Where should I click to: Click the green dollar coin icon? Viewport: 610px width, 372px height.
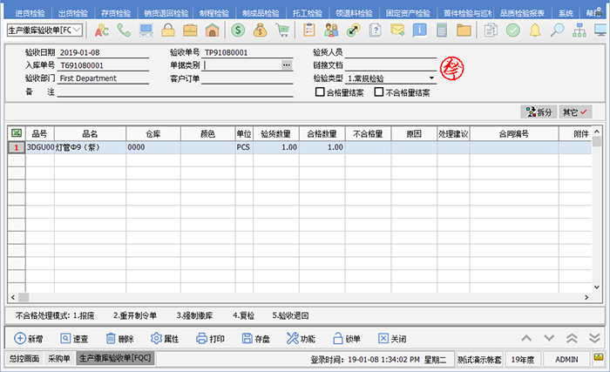[238, 30]
